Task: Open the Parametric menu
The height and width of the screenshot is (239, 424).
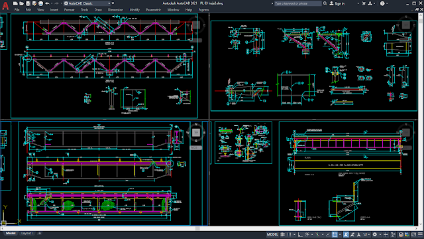Action: click(x=153, y=10)
